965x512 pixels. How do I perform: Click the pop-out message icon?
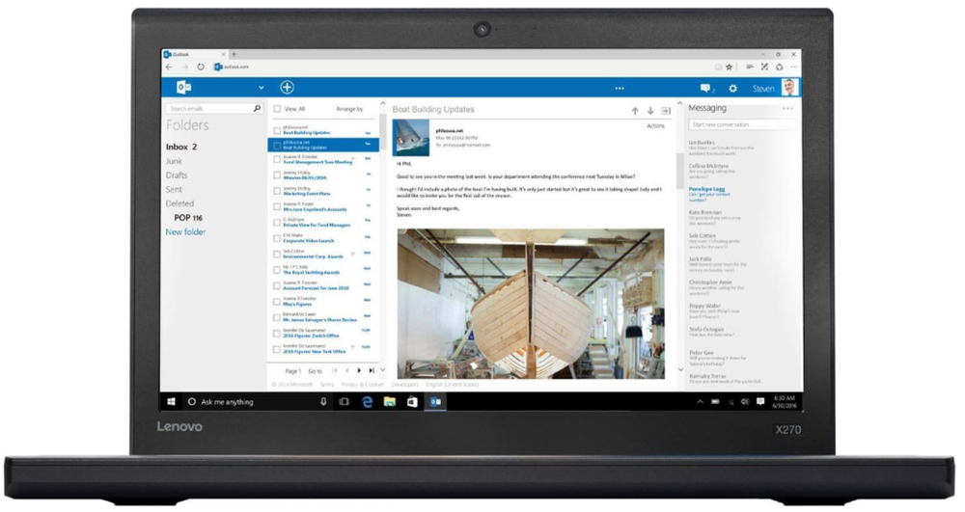pyautogui.click(x=666, y=111)
